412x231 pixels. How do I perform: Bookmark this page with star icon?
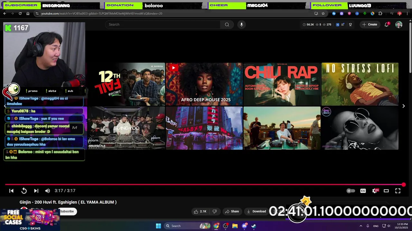(x=323, y=13)
